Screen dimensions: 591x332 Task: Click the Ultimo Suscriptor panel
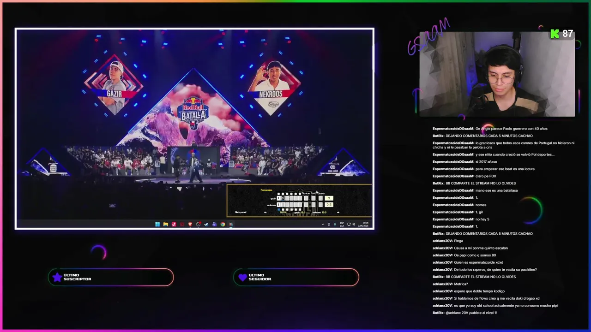111,277
